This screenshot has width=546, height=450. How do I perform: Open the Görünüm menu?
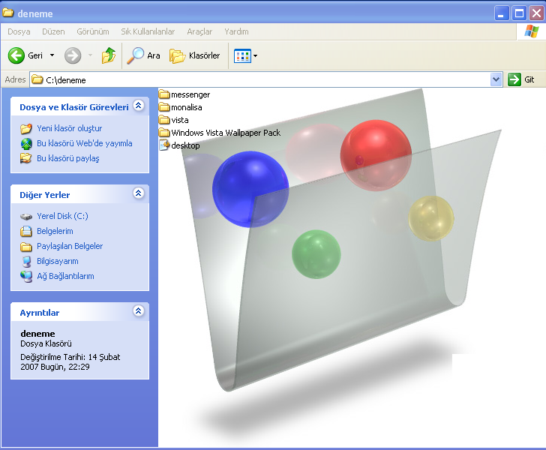click(x=92, y=31)
